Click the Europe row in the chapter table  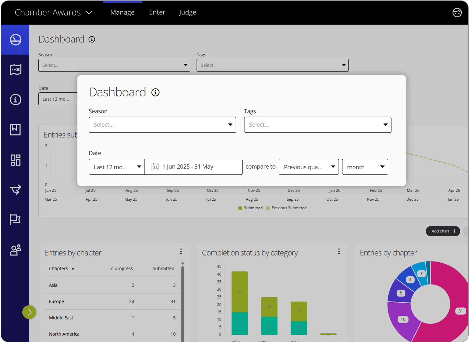[112, 302]
